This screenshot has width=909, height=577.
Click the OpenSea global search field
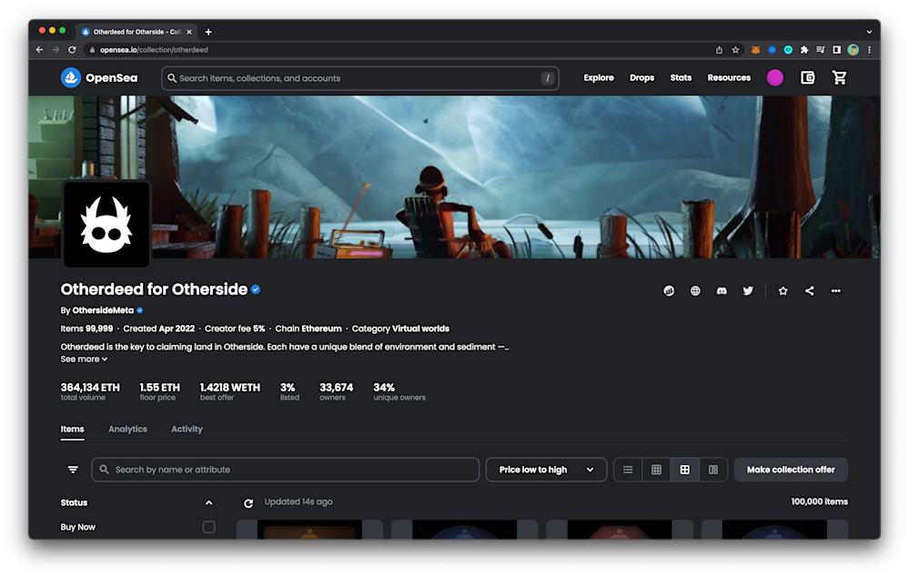tap(360, 78)
